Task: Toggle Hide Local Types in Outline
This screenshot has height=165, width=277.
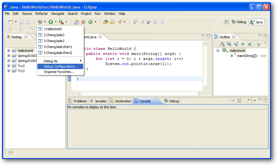Action: (x=250, y=44)
